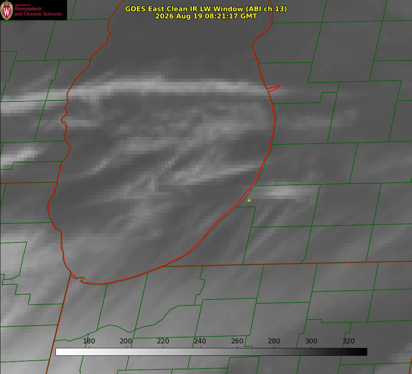Click the 180 colorbar tick label
The height and width of the screenshot is (374, 412).
[89, 341]
